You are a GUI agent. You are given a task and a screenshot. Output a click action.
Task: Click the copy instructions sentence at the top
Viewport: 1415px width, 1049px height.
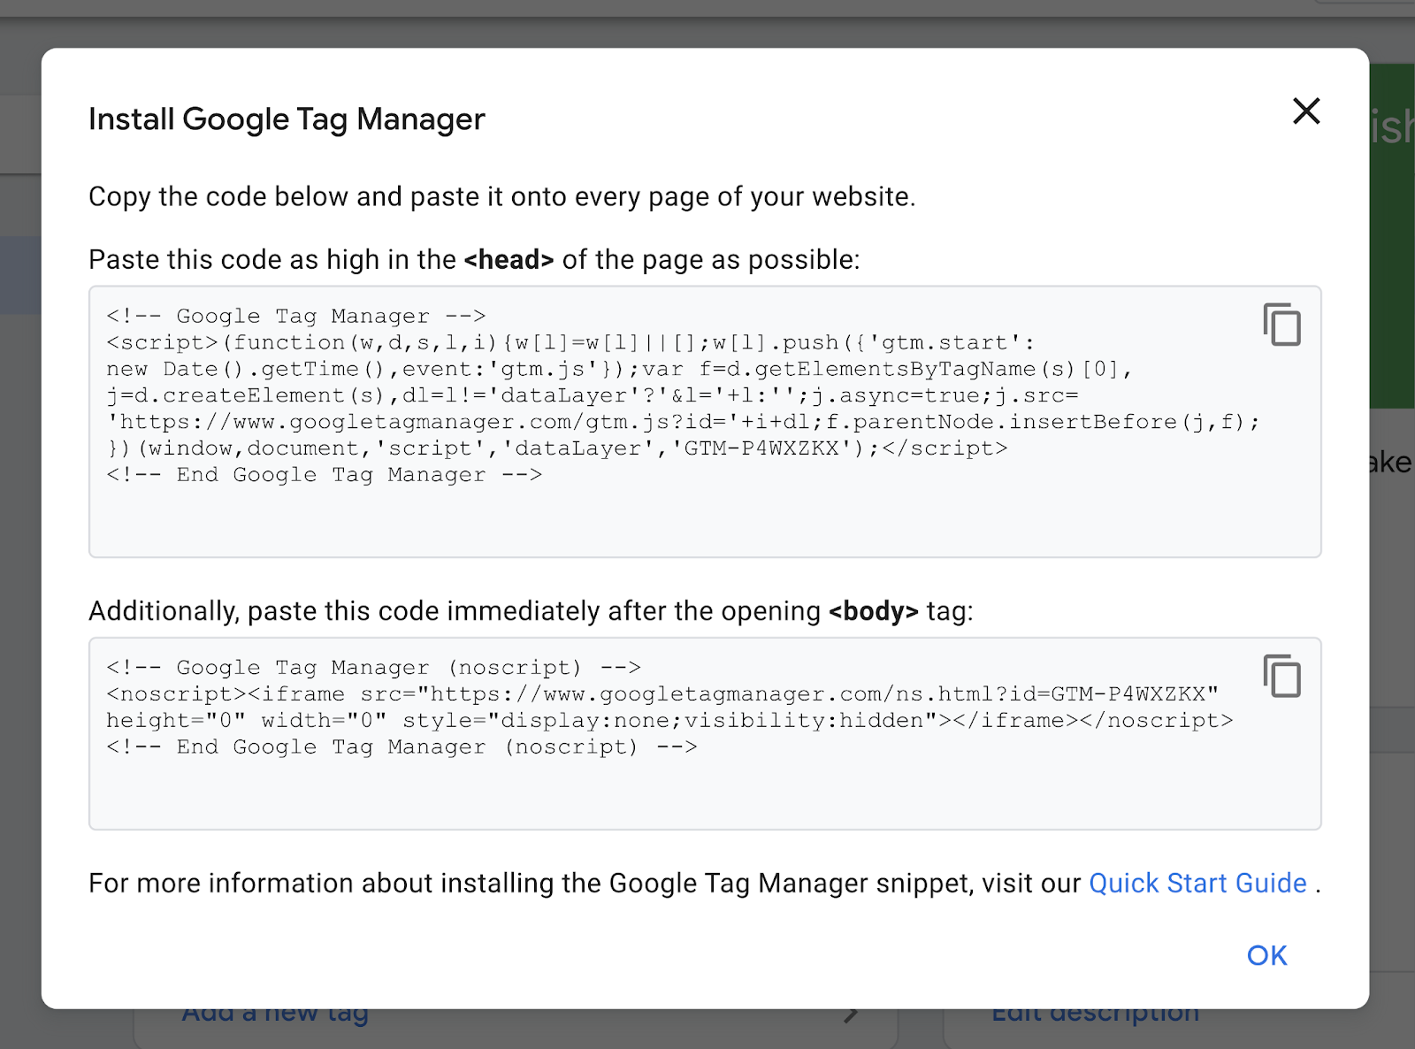(x=501, y=196)
